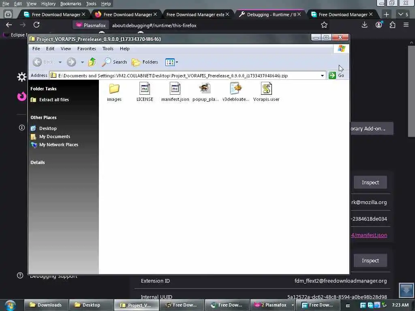The height and width of the screenshot is (311, 415).
Task: Open Explorer Edit menu
Action: pyautogui.click(x=50, y=49)
